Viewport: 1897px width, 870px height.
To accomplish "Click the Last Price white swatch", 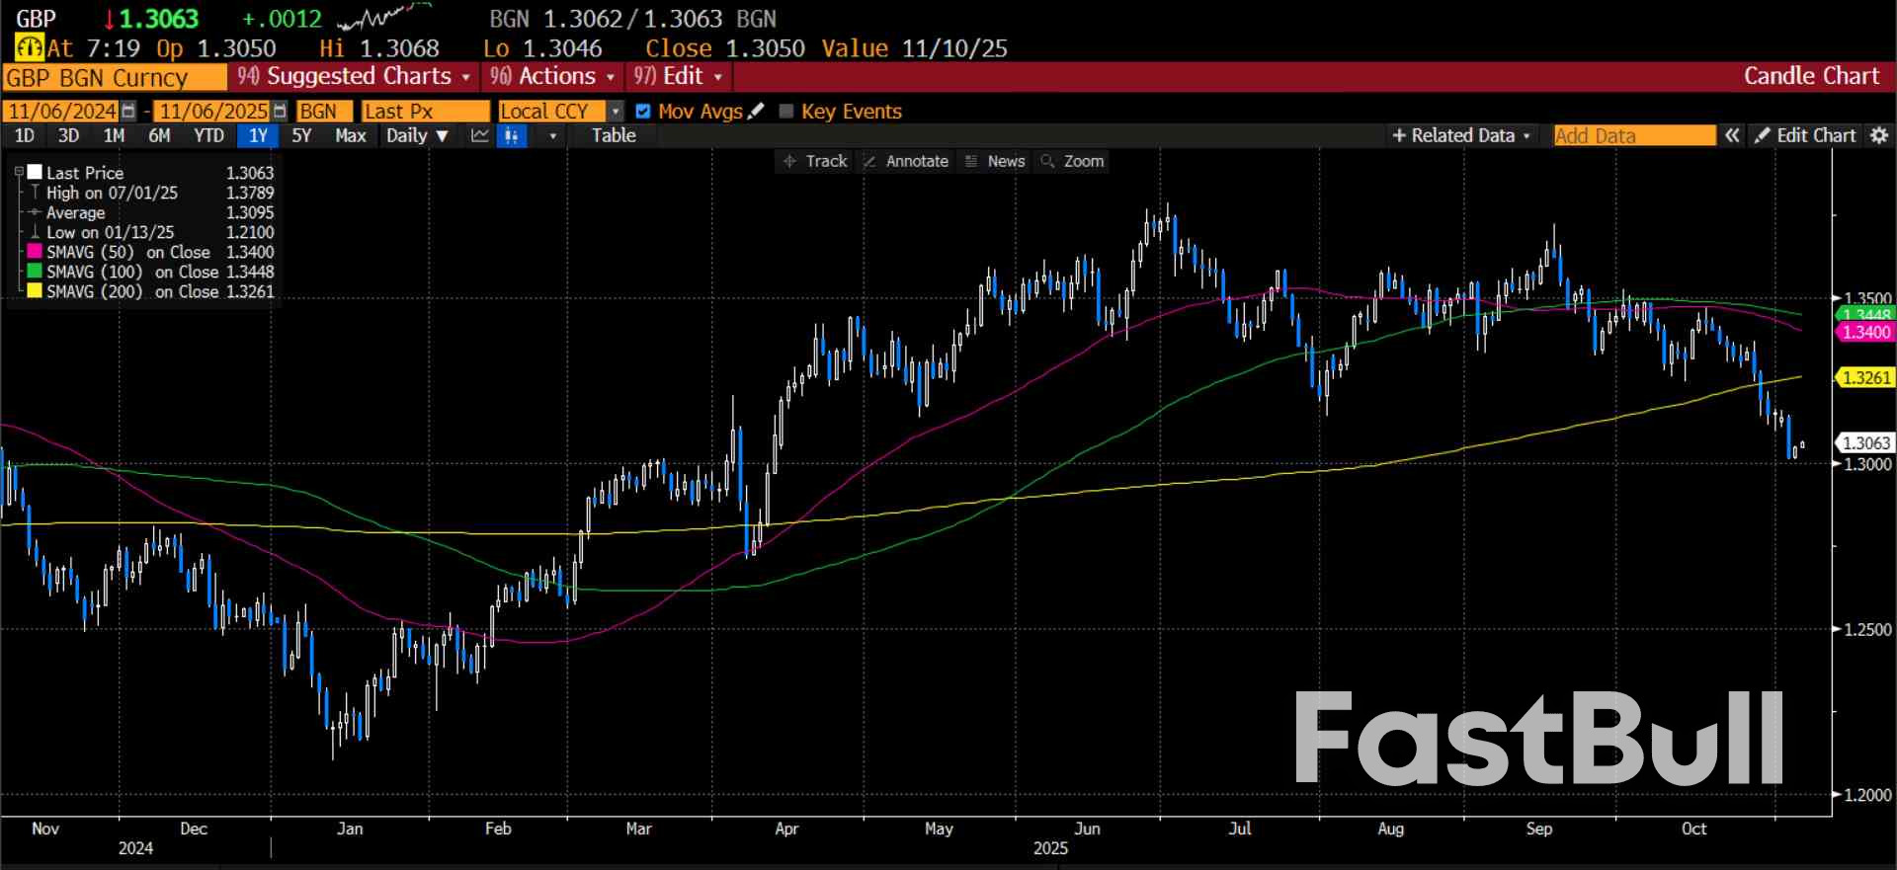I will 35,172.
